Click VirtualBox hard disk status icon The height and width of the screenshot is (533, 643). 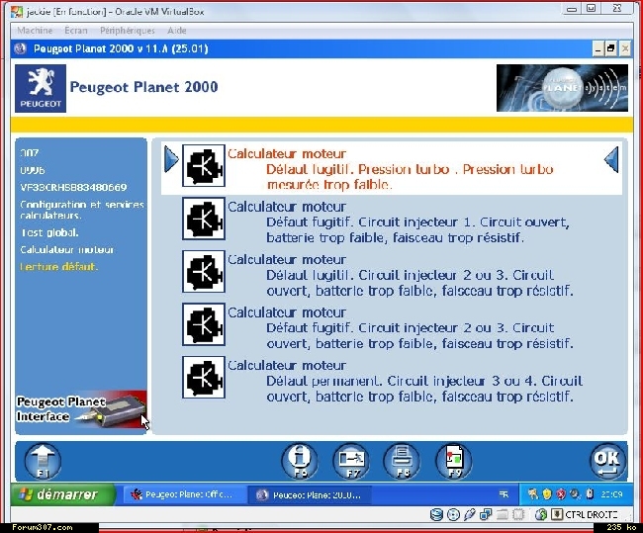(x=436, y=514)
